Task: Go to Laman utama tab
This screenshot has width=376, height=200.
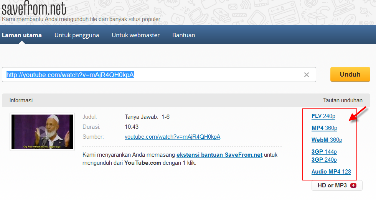Action: (x=22, y=35)
